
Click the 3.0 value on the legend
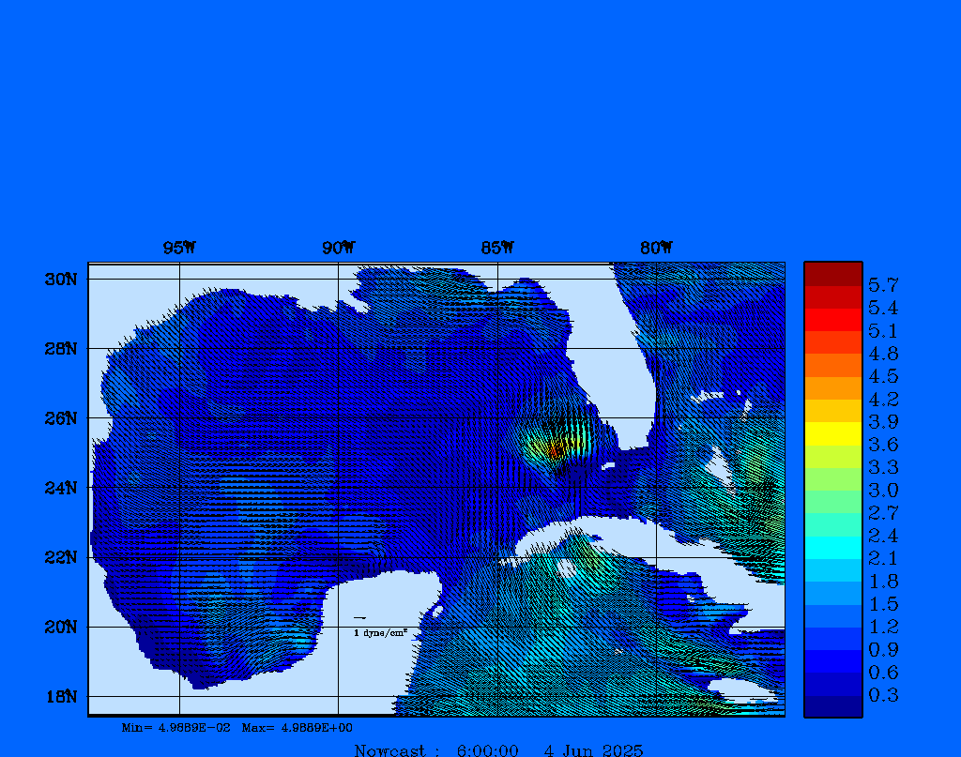(882, 490)
